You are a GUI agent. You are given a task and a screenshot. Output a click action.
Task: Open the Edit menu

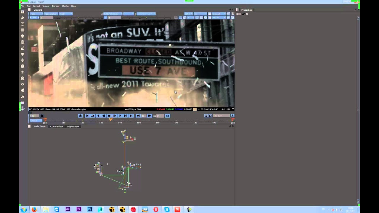tap(28, 6)
